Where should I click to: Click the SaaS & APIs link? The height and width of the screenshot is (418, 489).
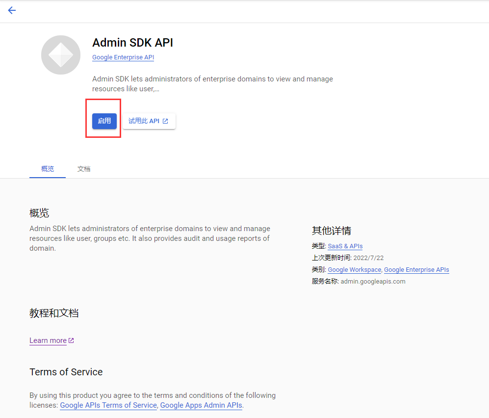coord(345,246)
